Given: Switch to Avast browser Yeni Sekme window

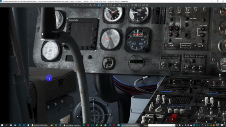Looking at the screenshot, I should coord(72,125).
